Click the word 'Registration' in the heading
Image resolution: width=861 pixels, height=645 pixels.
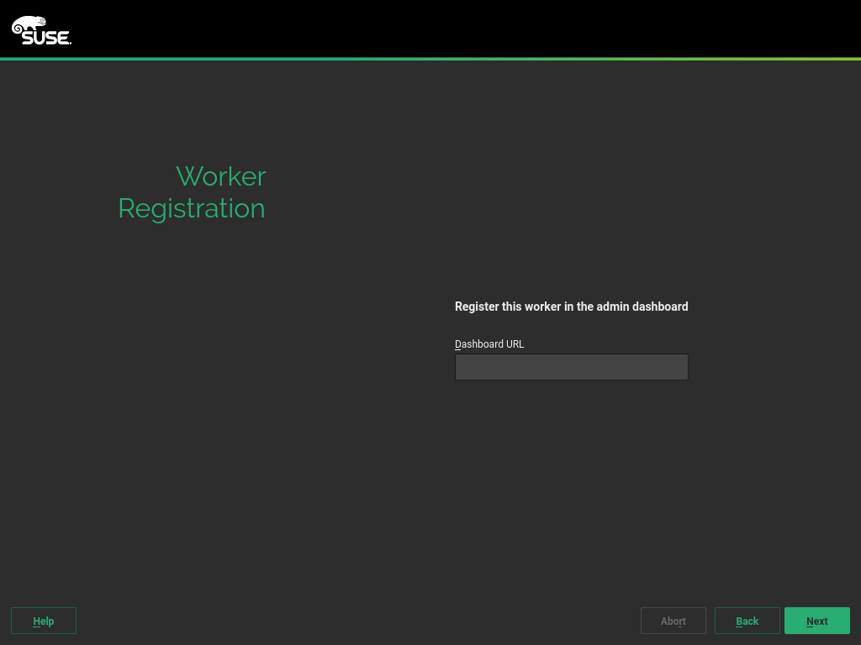192,208
